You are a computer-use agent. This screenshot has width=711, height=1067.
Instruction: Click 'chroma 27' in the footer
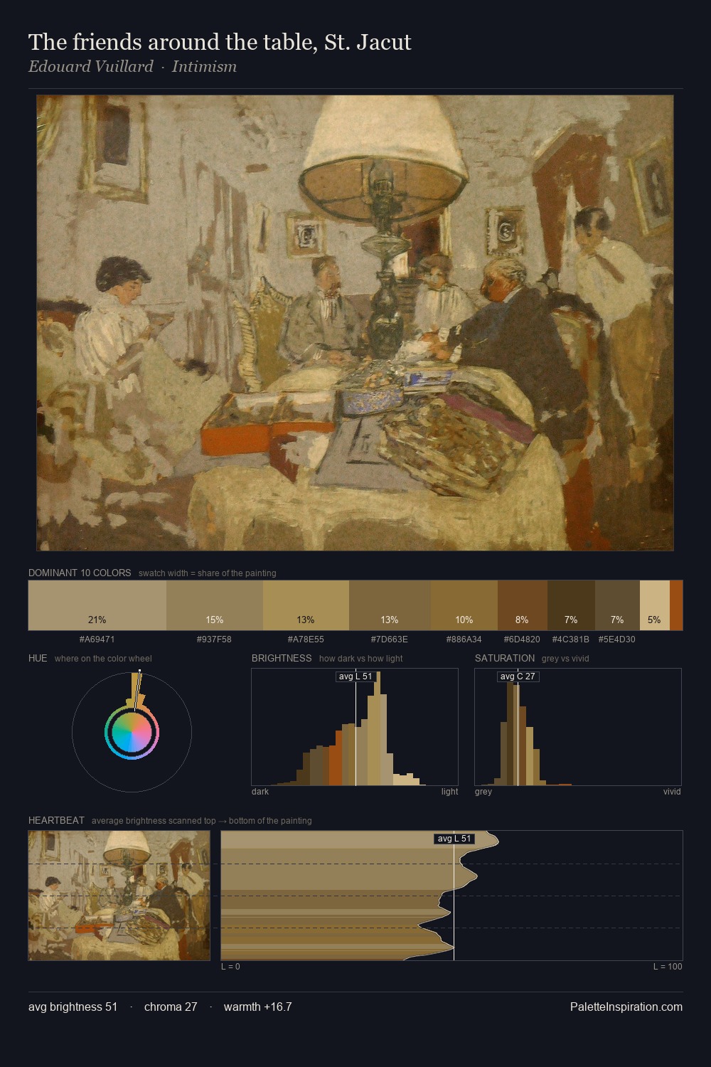tap(171, 1007)
